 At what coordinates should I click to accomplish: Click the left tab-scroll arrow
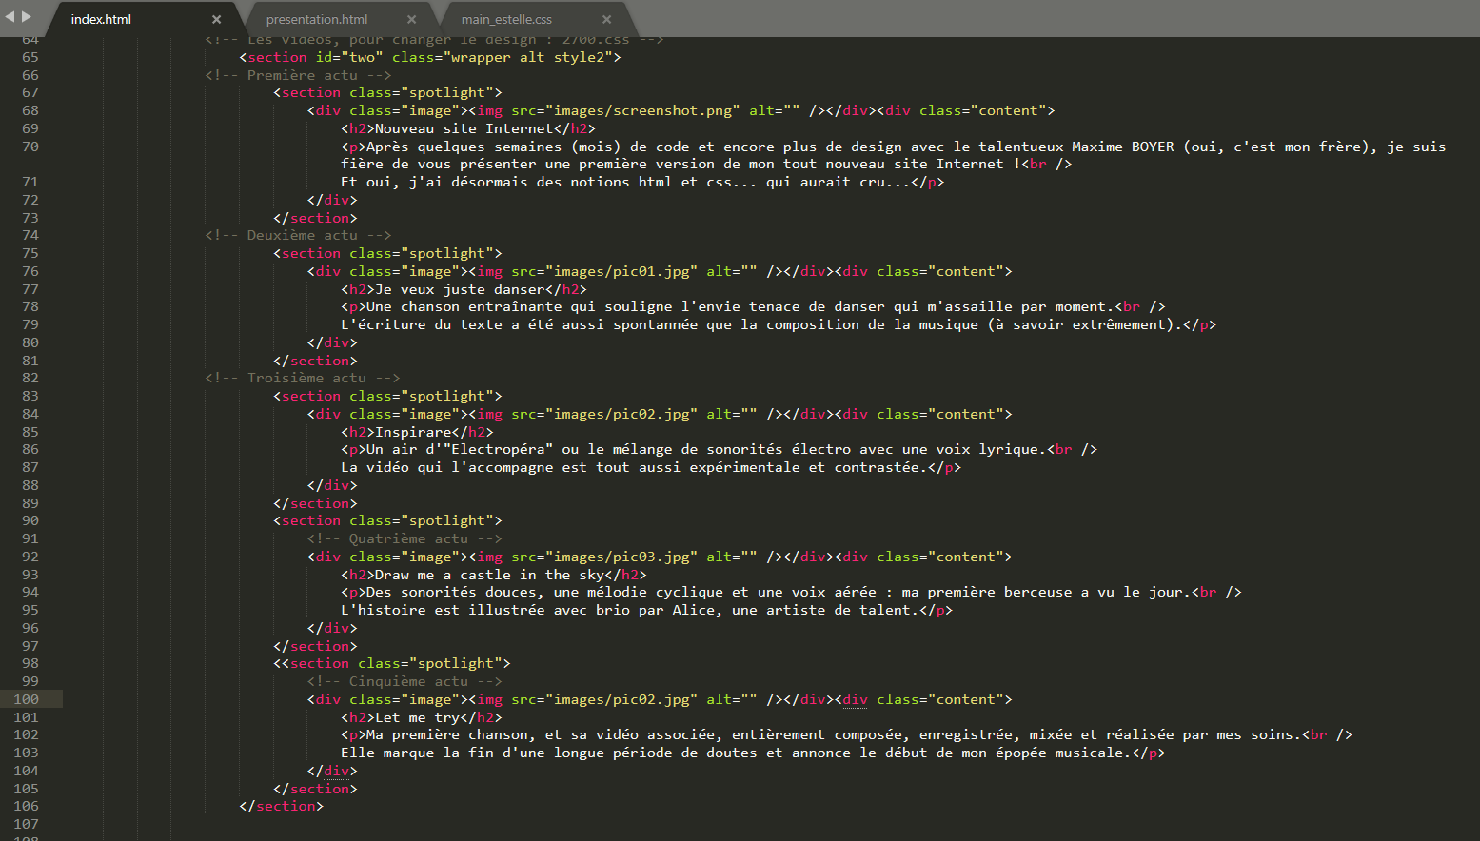tap(10, 16)
